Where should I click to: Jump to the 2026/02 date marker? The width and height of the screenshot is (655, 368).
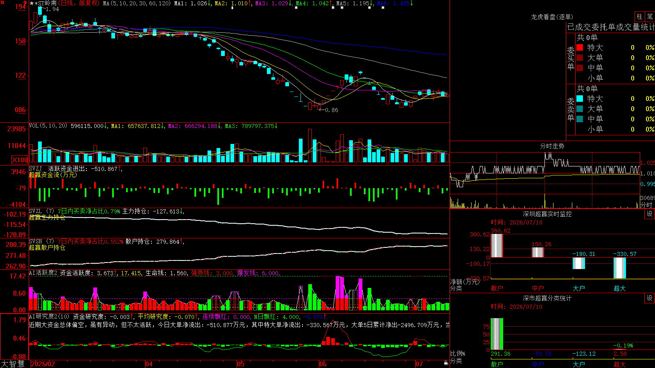pos(43,364)
